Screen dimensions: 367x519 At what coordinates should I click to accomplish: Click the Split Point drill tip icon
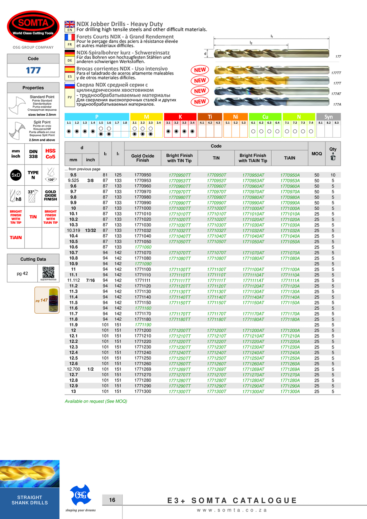(x=16, y=130)
